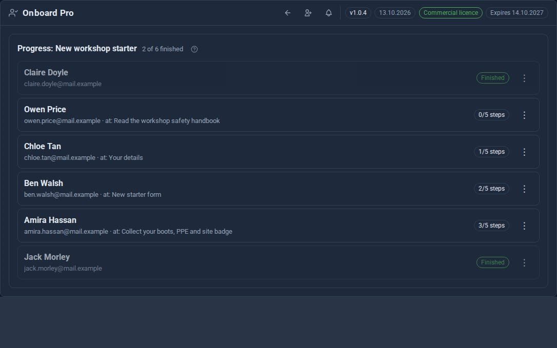The height and width of the screenshot is (348, 557).
Task: Click the add person icon in header
Action: coord(308,13)
